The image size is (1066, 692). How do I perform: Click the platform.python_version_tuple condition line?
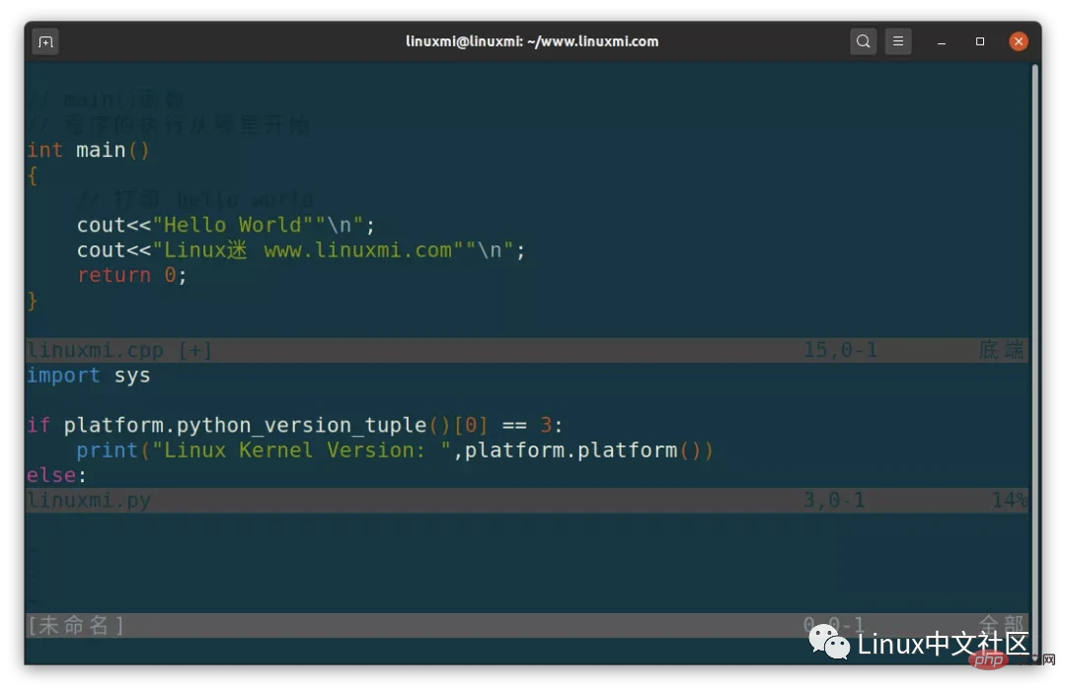295,425
